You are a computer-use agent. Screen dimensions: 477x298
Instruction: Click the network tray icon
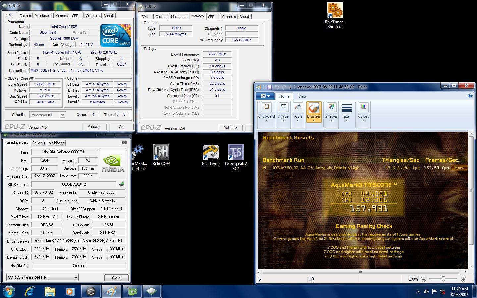[443, 292]
